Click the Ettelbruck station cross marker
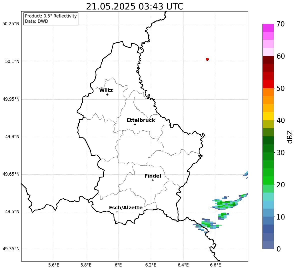 (135, 124)
